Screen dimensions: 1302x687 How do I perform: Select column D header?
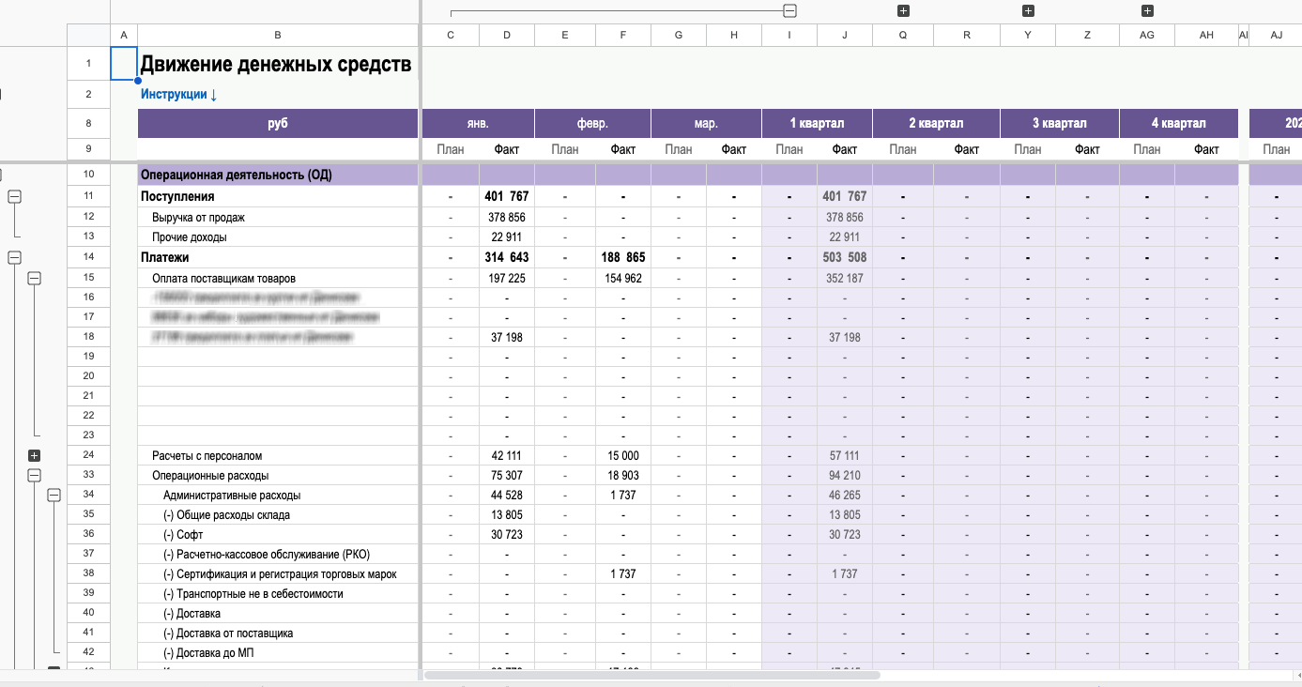507,35
